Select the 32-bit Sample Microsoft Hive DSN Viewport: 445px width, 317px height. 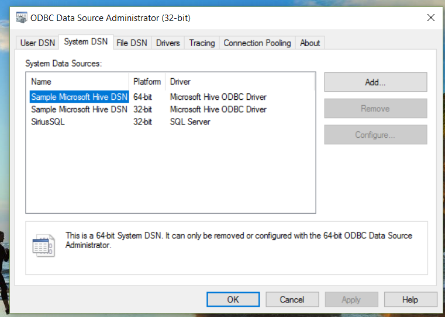(x=79, y=109)
